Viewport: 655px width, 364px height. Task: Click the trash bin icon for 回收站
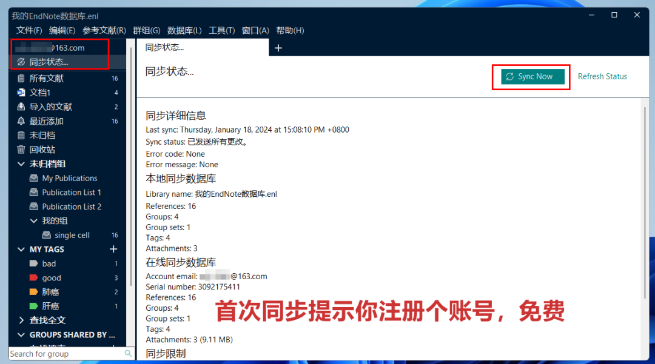pyautogui.click(x=21, y=149)
